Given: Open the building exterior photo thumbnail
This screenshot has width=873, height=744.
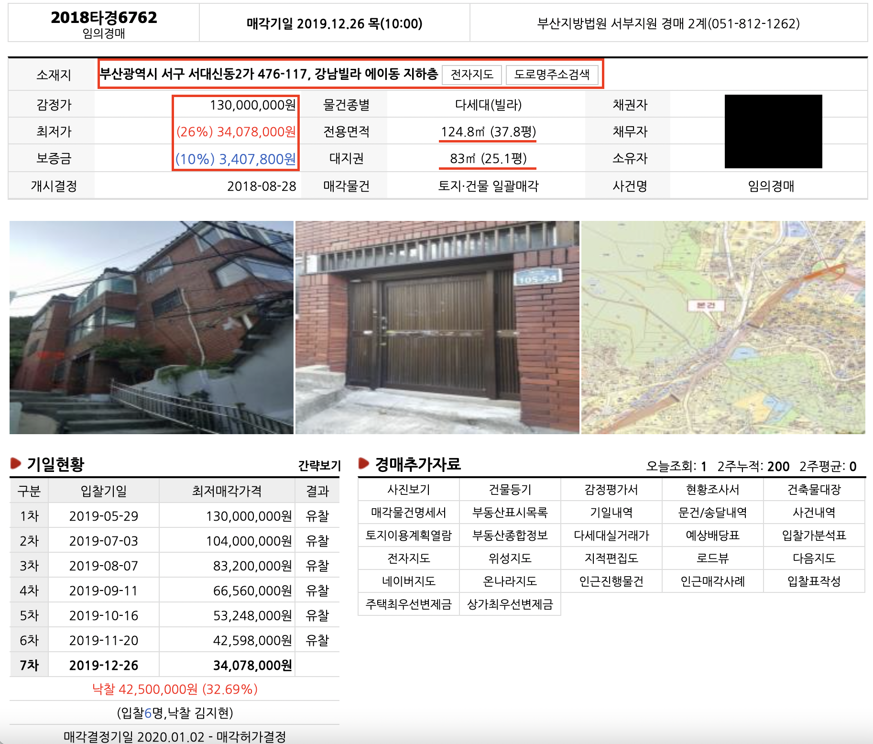Looking at the screenshot, I should point(152,328).
